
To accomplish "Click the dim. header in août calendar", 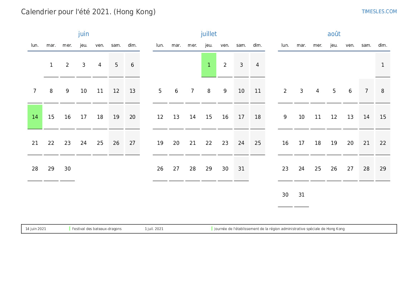I will click(x=383, y=45).
